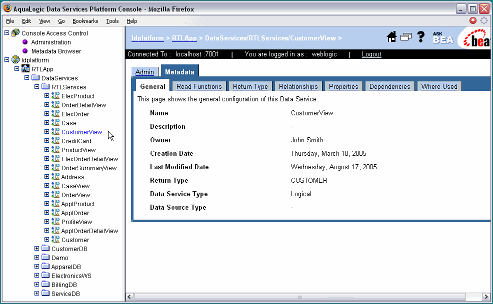Screen dimensions: 493x304
Task: Click the return type value CUSTOMER
Action: pos(309,180)
